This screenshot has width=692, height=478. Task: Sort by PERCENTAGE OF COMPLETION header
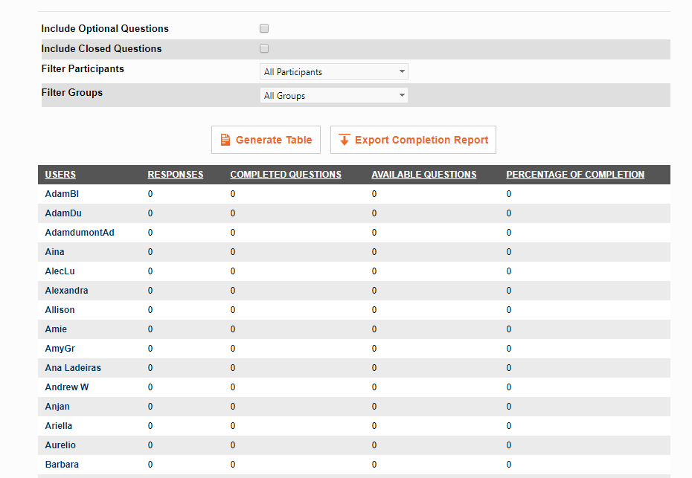click(575, 175)
